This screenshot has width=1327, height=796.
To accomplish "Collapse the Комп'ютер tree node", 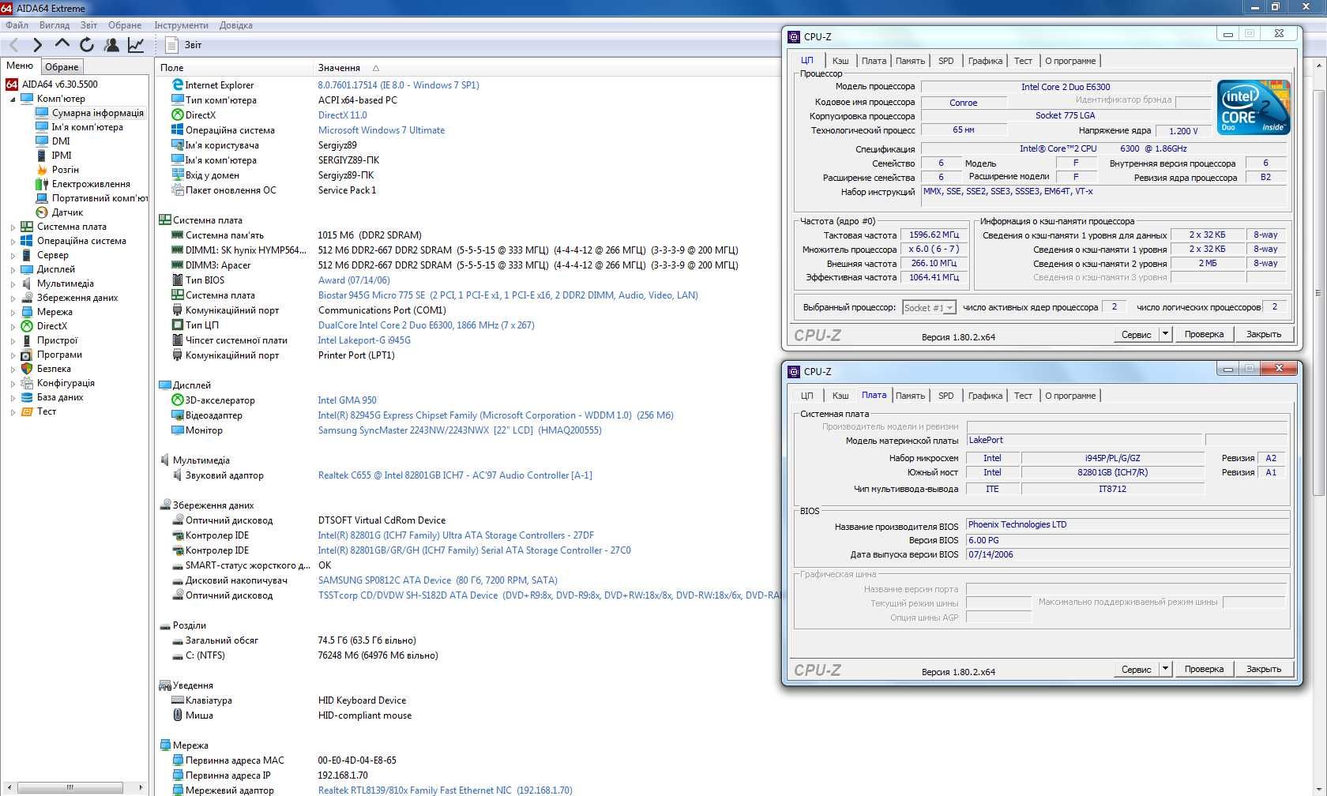I will [x=13, y=99].
